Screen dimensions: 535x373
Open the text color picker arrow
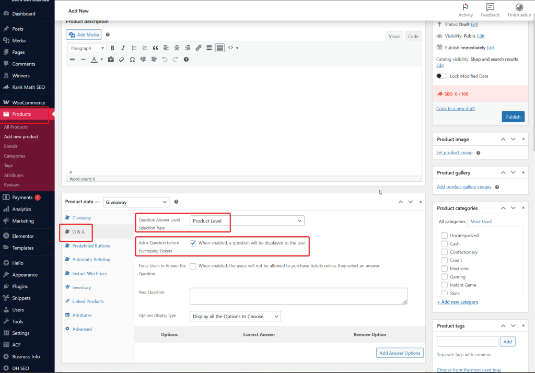coord(101,60)
